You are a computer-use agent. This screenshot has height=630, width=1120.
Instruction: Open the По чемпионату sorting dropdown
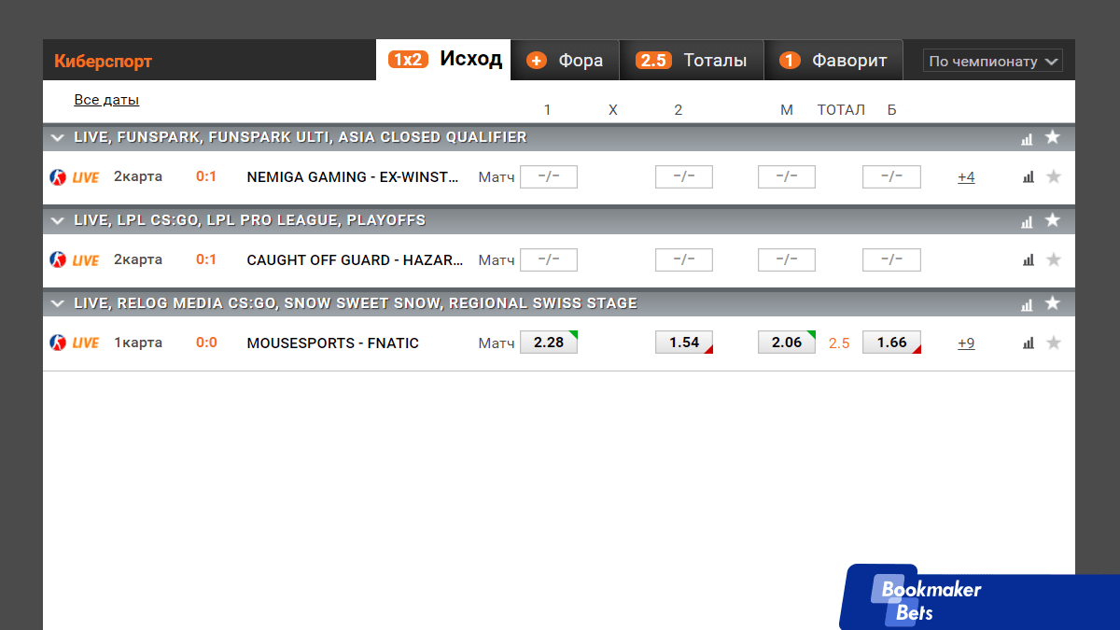click(992, 62)
